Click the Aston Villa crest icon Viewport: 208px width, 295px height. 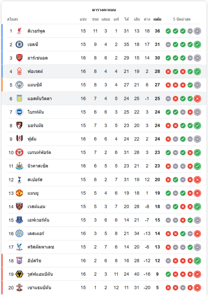19,99
